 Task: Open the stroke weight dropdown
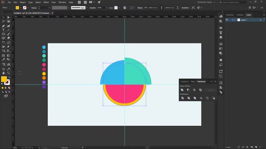tap(49, 8)
